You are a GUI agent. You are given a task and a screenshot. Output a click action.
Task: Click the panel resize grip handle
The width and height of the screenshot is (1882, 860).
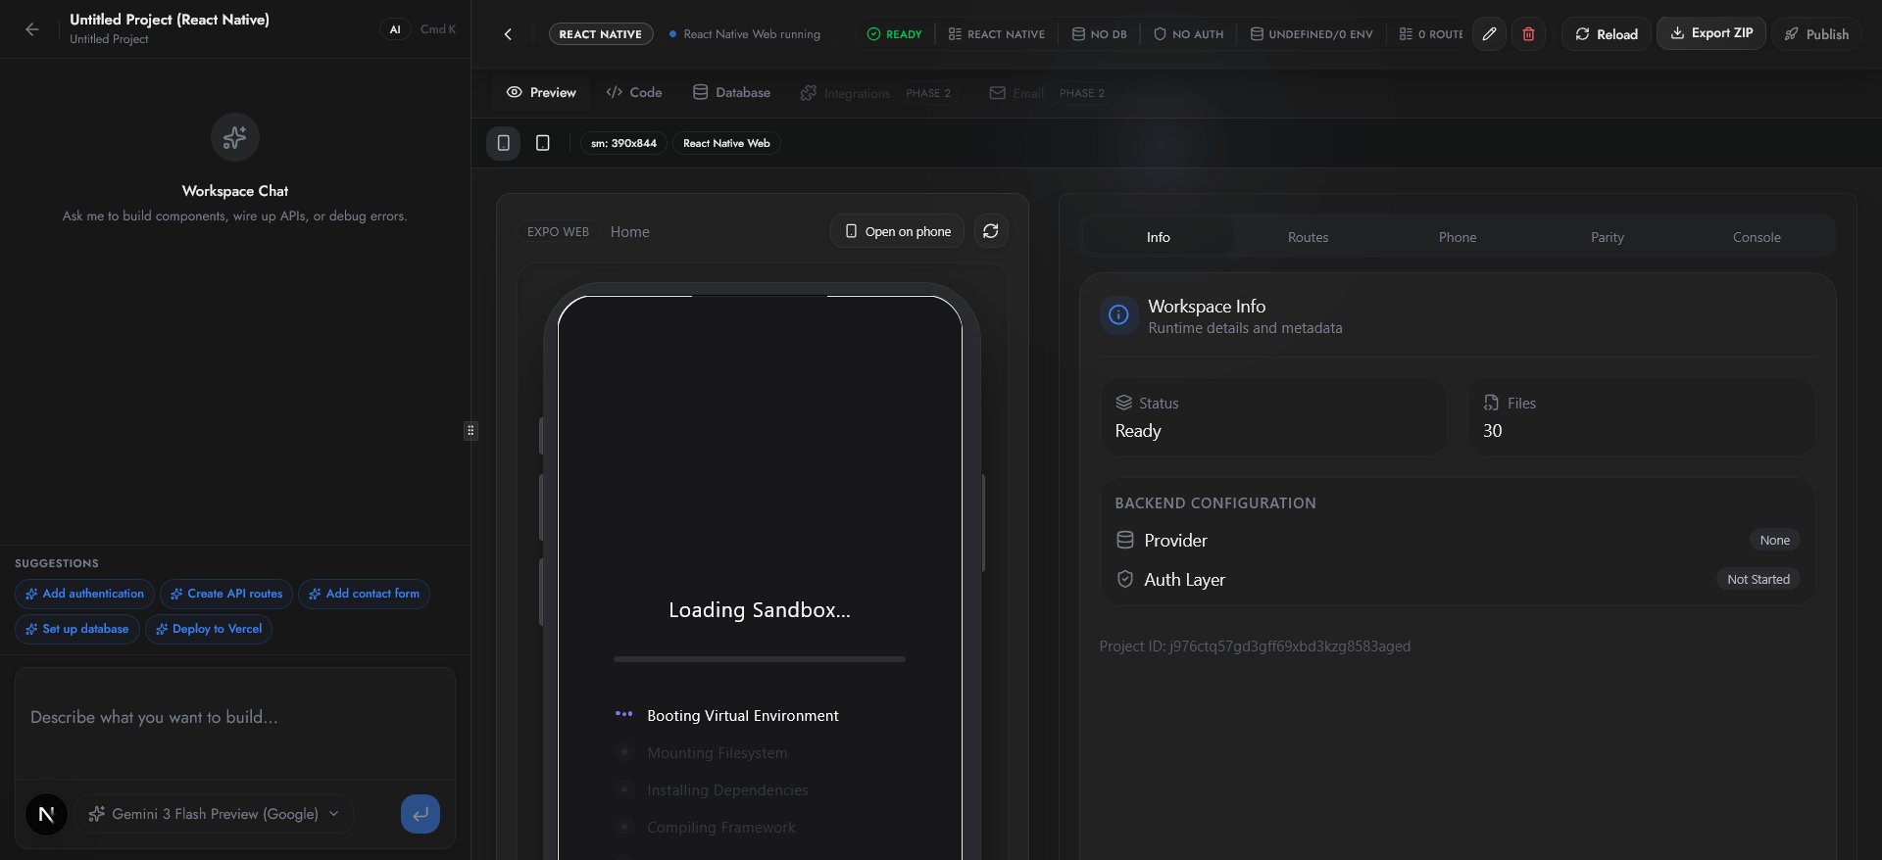[470, 430]
